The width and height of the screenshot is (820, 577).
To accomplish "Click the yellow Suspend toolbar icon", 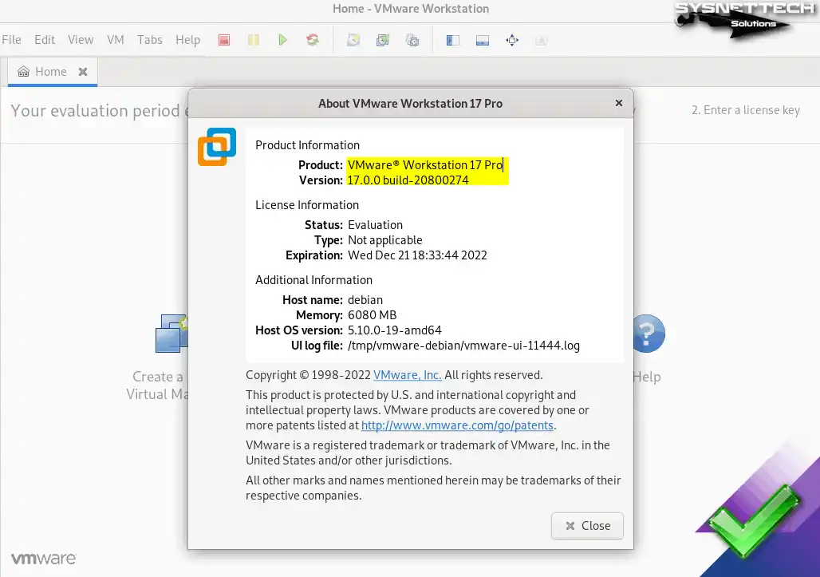I will pos(254,40).
